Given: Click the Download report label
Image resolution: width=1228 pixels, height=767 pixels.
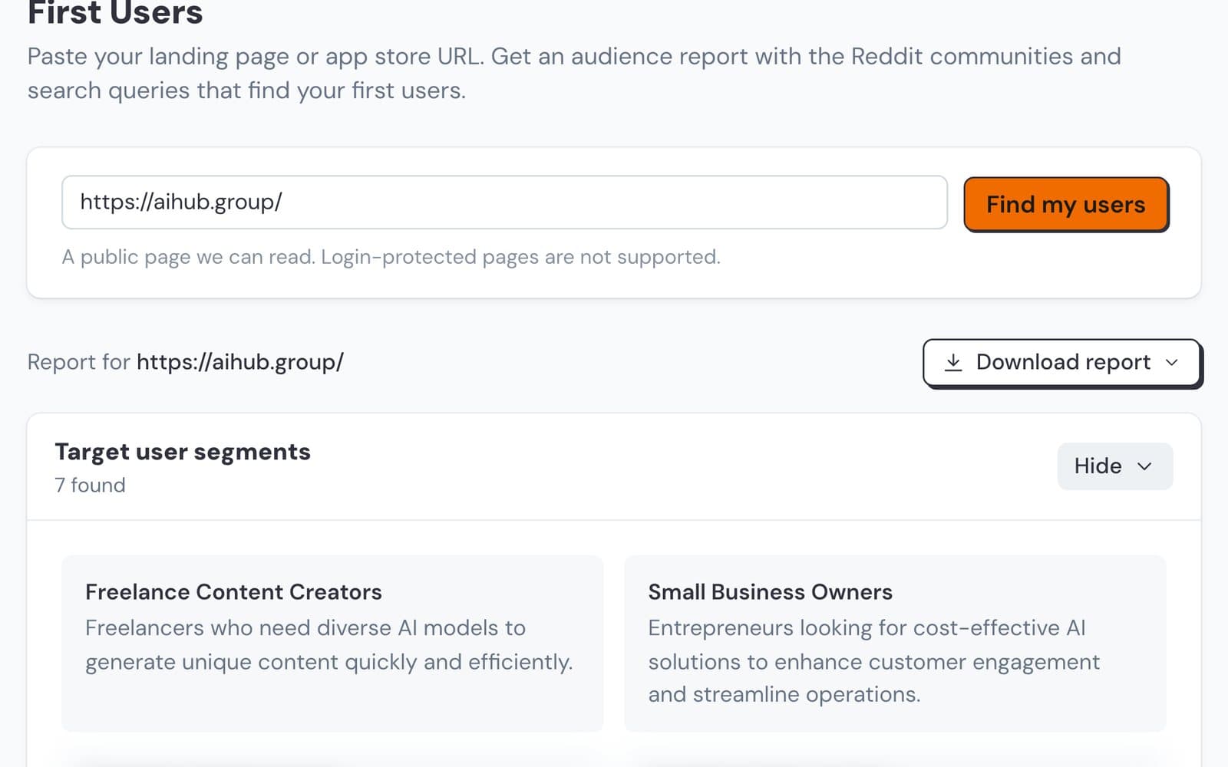Looking at the screenshot, I should coord(1063,362).
